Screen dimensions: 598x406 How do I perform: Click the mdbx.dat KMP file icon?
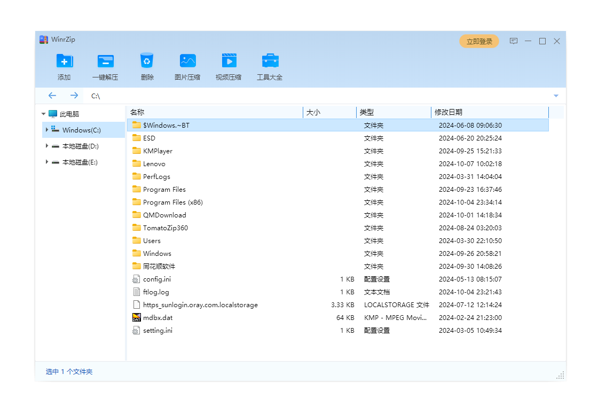(x=137, y=317)
